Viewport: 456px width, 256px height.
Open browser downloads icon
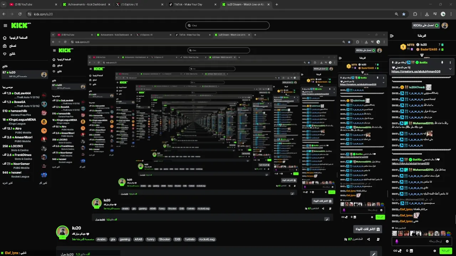(x=427, y=14)
